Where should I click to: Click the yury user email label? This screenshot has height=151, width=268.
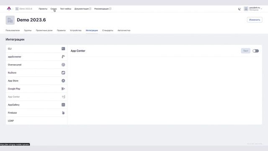pyautogui.click(x=254, y=8)
